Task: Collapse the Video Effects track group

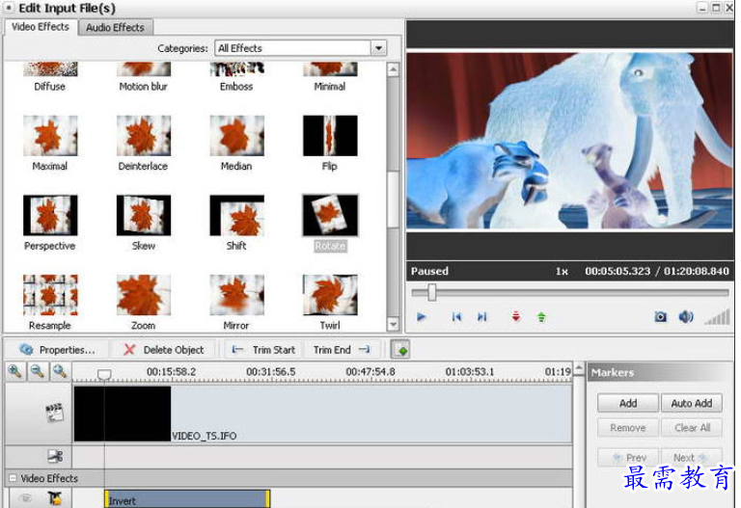Action: click(x=13, y=478)
